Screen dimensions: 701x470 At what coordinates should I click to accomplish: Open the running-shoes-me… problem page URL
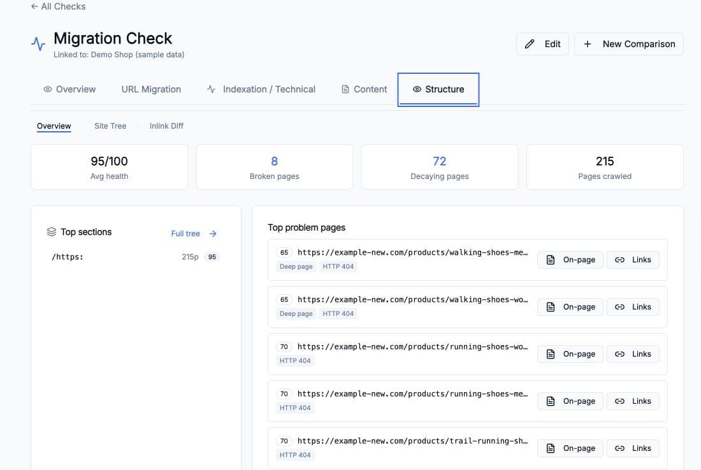[x=412, y=394]
